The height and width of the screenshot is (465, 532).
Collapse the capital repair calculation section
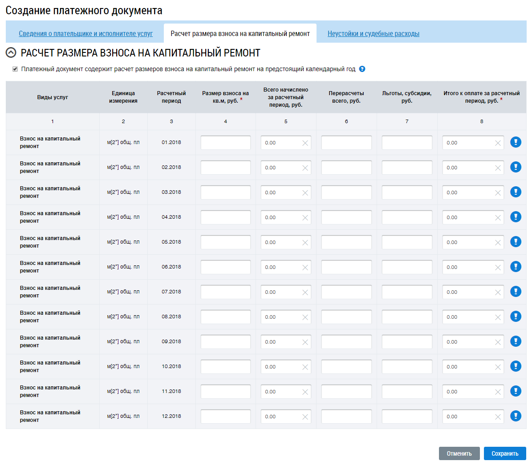11,53
